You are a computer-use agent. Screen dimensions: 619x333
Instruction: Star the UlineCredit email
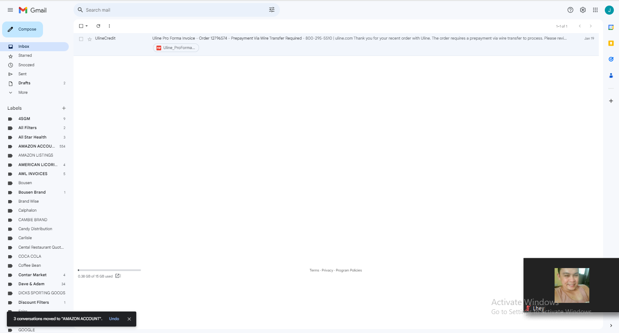point(89,39)
